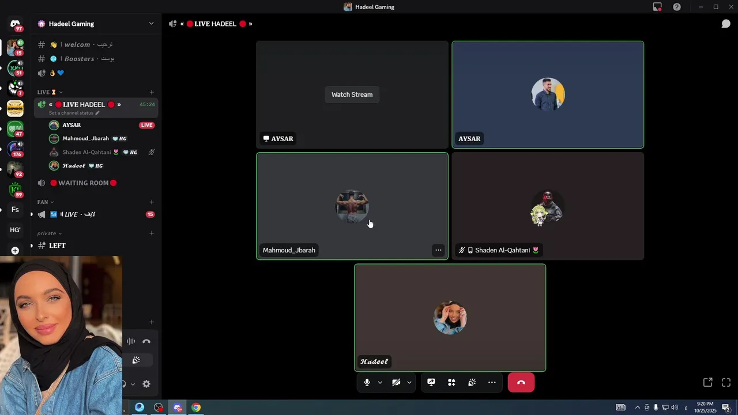Screen dimensions: 738x415
Task: Disconnect via the user panel phone icon
Action: click(146, 341)
